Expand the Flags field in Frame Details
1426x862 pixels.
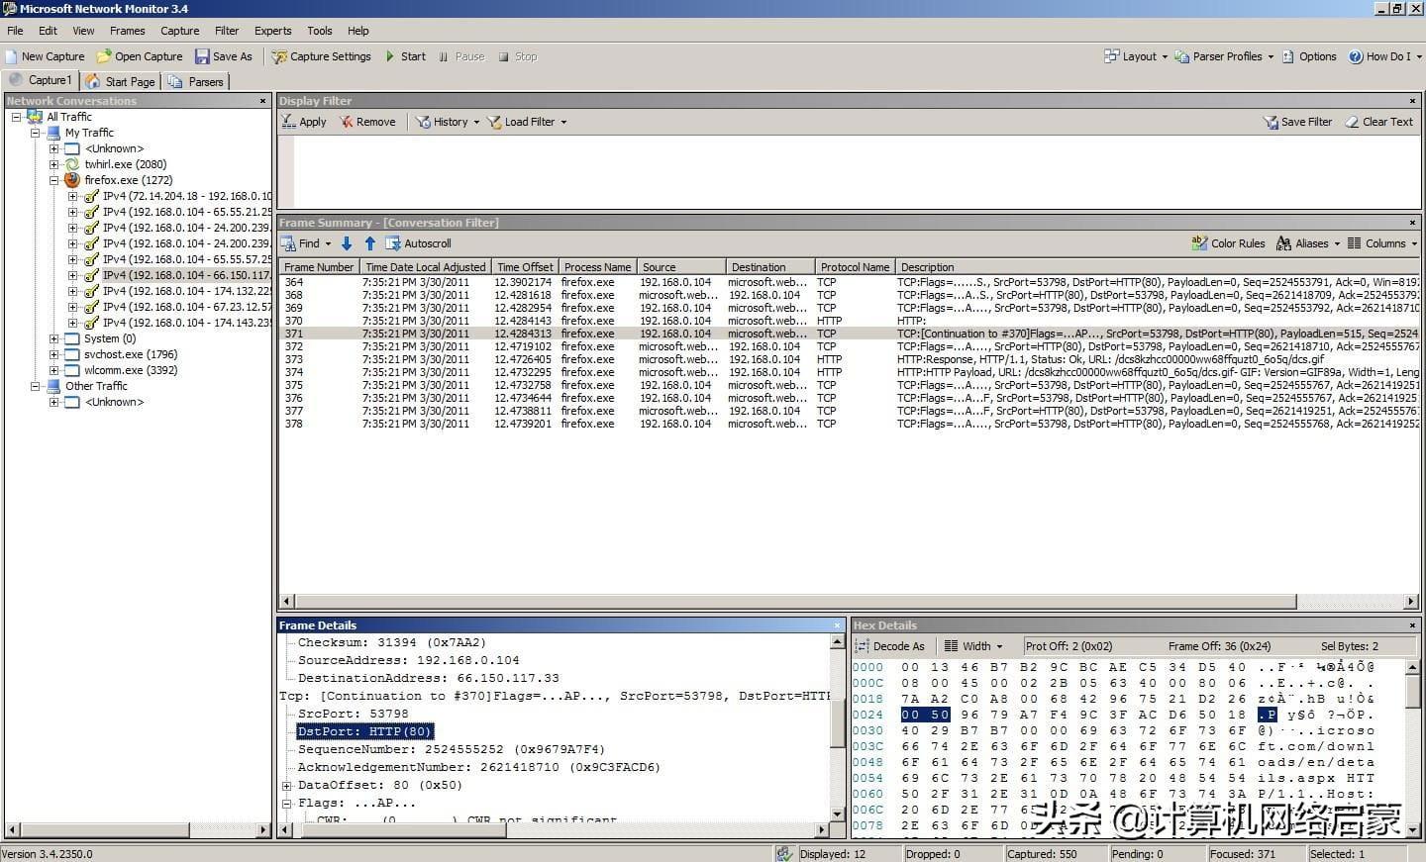click(286, 804)
